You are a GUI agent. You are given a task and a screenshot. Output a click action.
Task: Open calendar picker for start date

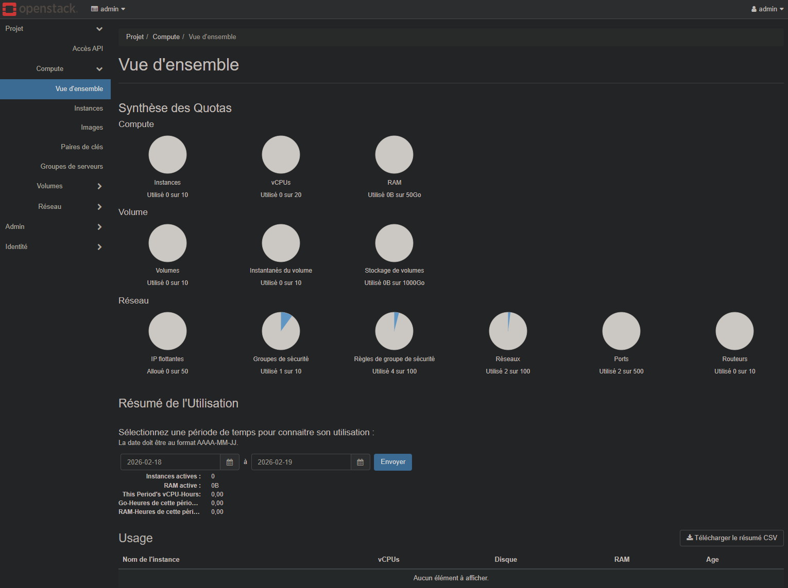coord(230,462)
